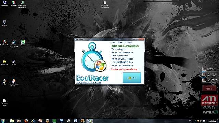Click the CPU meter gadget dials
219x123 pixels.
[x=205, y=56]
